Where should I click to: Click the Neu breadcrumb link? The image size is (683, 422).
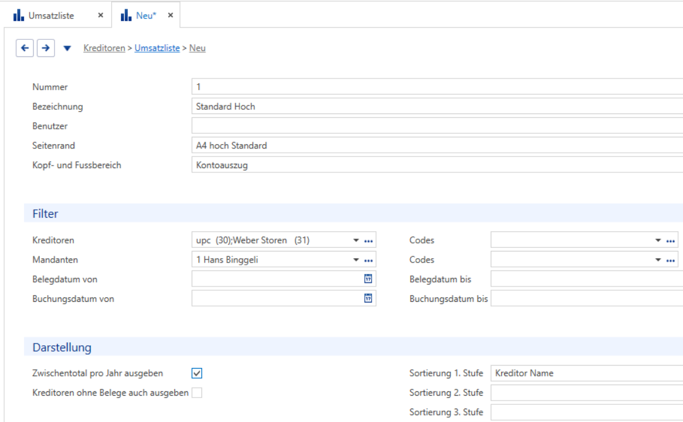tap(197, 48)
